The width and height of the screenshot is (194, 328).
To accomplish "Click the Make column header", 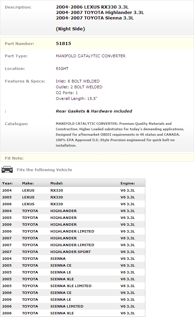I will [28, 183].
